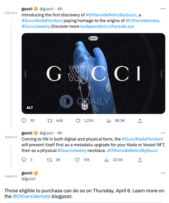The width and height of the screenshot is (169, 203).
Task: View analytics showing 98.9K views
Action: point(109,121)
